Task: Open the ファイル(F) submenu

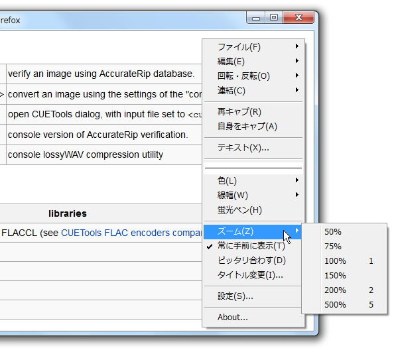Action: [253, 46]
